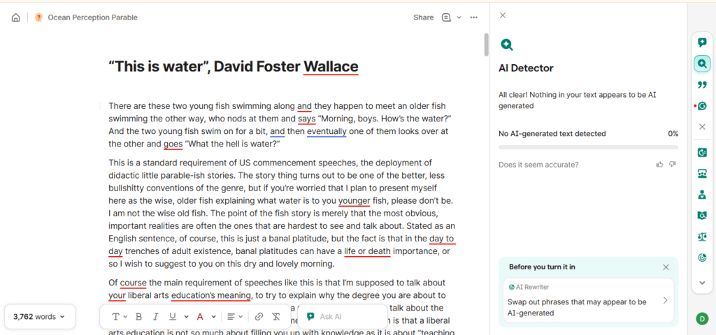Click the underlined word 'course'
The height and width of the screenshot is (335, 716).
point(133,283)
